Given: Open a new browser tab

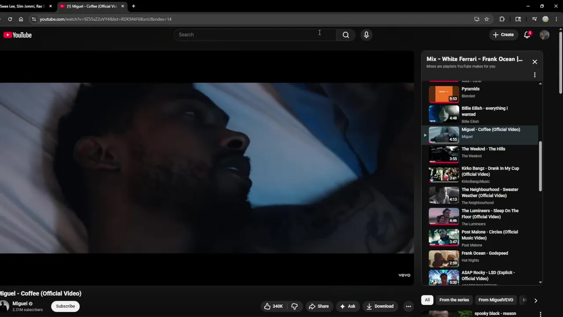Looking at the screenshot, I should coord(133,6).
